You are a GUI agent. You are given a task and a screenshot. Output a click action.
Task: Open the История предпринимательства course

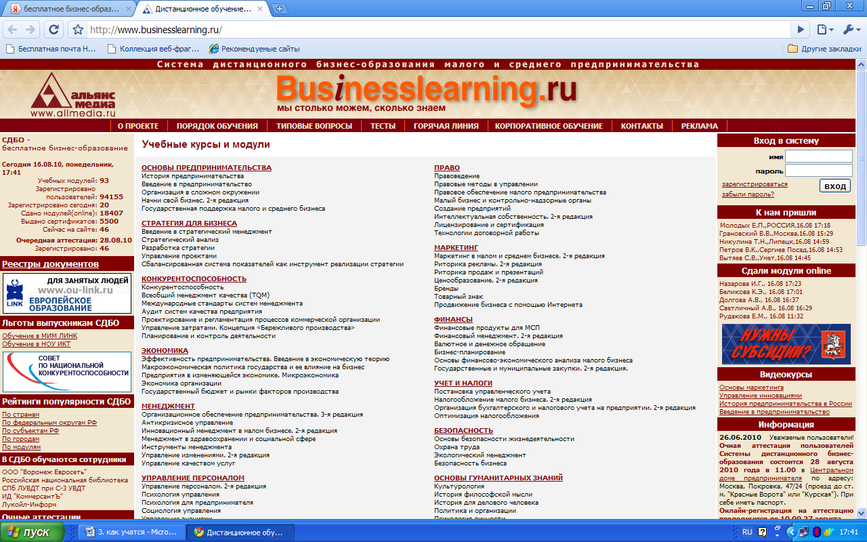click(192, 176)
